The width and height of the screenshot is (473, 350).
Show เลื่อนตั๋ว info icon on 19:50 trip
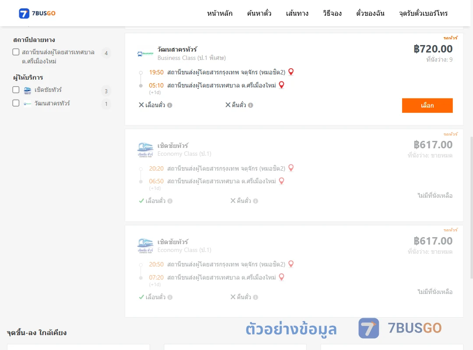[170, 105]
